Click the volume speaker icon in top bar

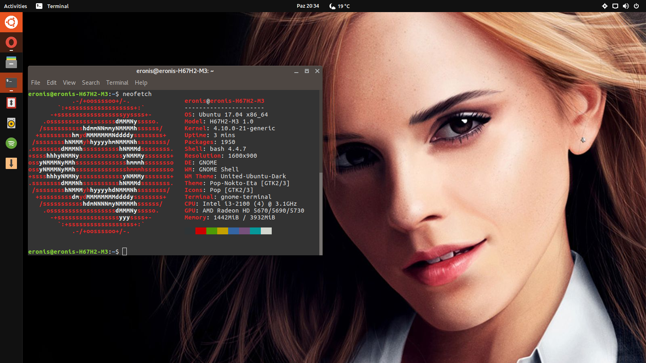[x=626, y=6]
